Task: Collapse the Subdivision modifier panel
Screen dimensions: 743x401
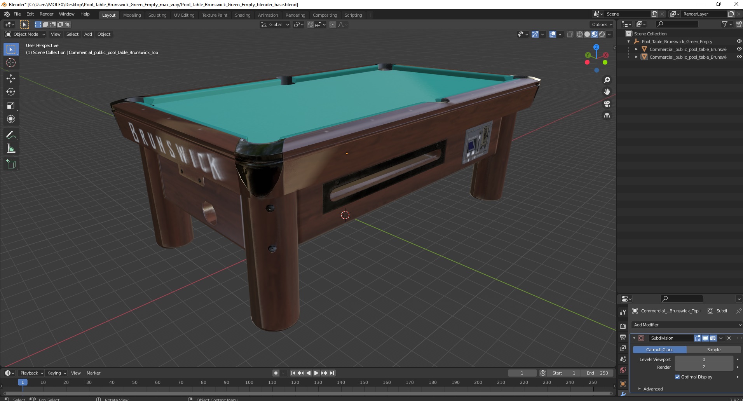Action: click(634, 338)
